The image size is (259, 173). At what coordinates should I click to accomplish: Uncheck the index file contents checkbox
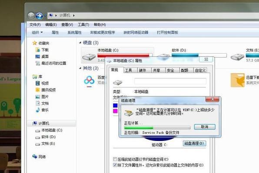coord(115,165)
